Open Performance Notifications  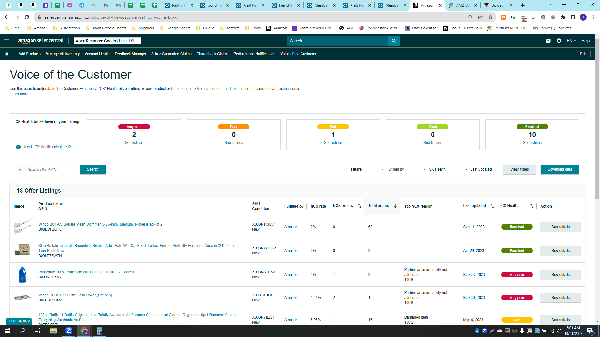point(254,54)
